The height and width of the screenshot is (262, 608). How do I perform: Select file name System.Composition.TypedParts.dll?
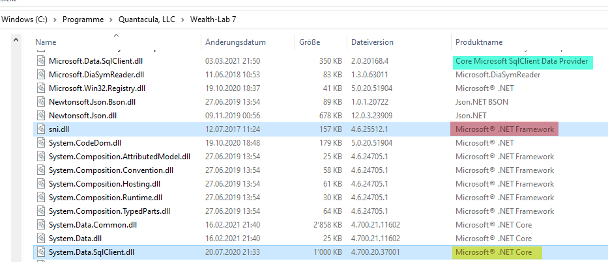click(x=109, y=211)
